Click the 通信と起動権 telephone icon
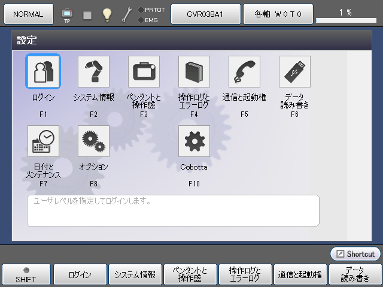383x287 pixels. pyautogui.click(x=244, y=72)
